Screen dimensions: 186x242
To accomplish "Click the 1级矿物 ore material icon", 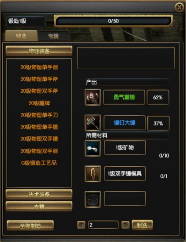I will (x=93, y=148).
